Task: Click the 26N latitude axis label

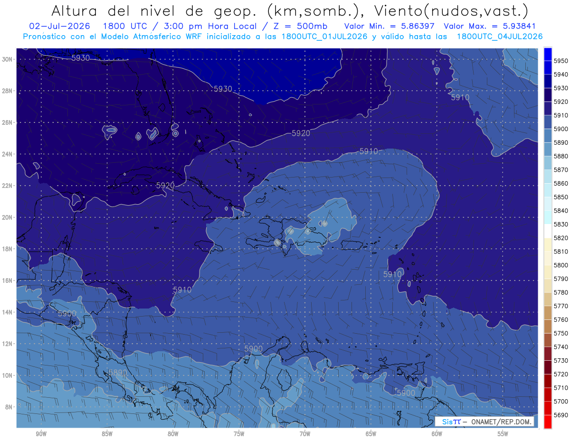Action: click(7, 122)
